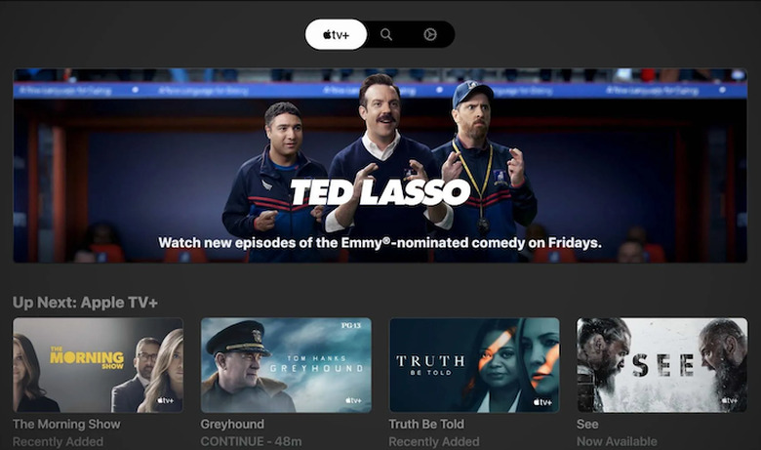Select the Truth Be Told thumbnail
This screenshot has height=450, width=761.
click(475, 365)
